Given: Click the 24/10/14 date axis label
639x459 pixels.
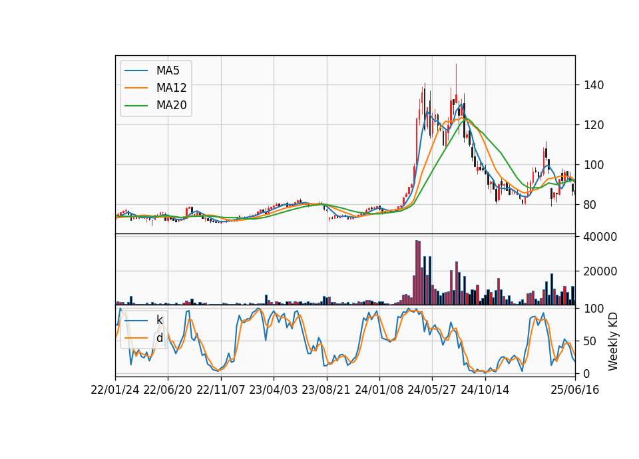Looking at the screenshot, I should coord(485,390).
